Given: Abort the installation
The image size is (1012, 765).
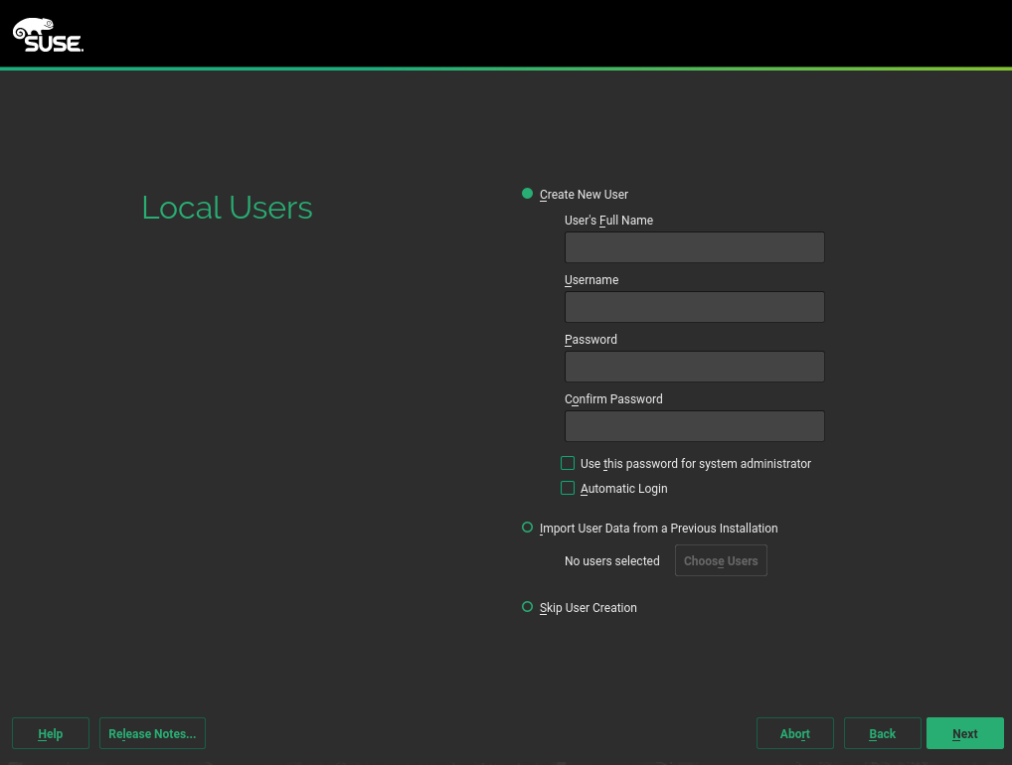Looking at the screenshot, I should [794, 733].
